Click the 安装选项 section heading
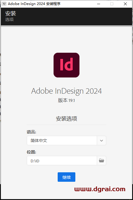The width and height of the screenshot is (133, 200). point(66,119)
